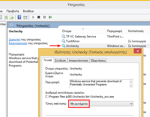Click the Export List toolbar icon
Viewport: 150px width, 117px height.
(12, 17)
